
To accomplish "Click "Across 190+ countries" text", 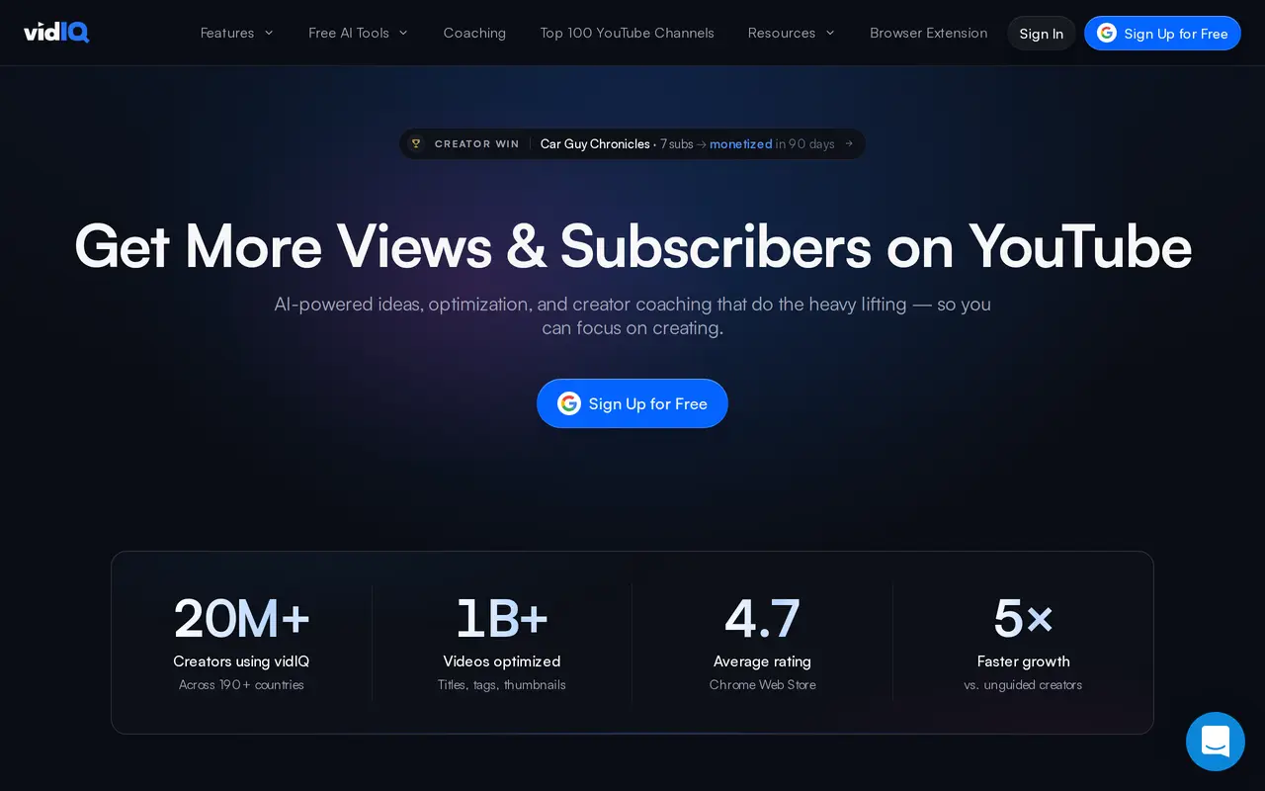I will click(241, 684).
